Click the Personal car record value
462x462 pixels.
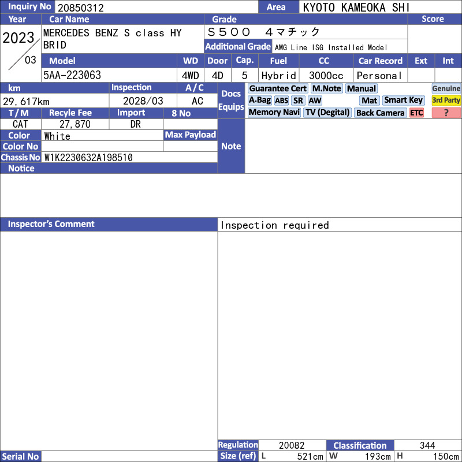click(x=379, y=76)
